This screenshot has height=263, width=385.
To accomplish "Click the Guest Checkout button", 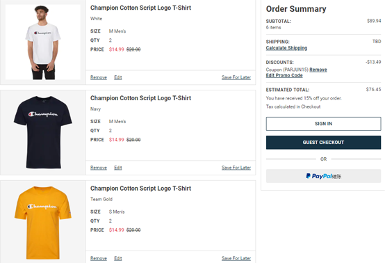I will 323,143.
